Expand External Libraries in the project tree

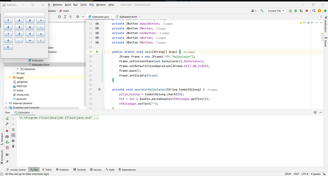click(x=5, y=103)
